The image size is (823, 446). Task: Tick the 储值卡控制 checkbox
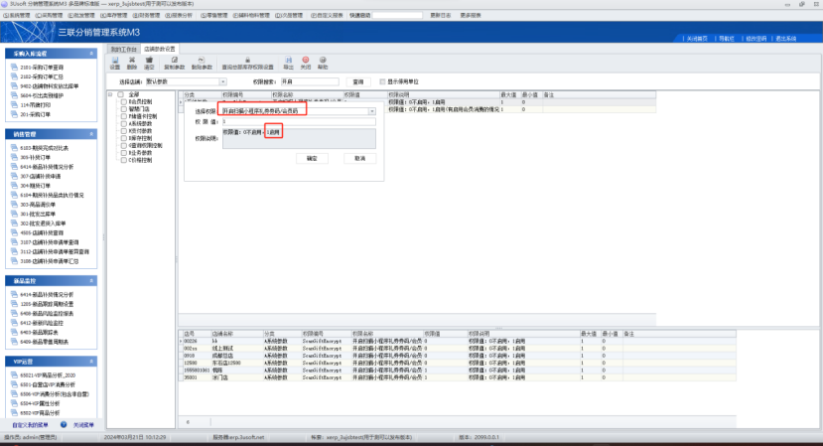(x=124, y=116)
